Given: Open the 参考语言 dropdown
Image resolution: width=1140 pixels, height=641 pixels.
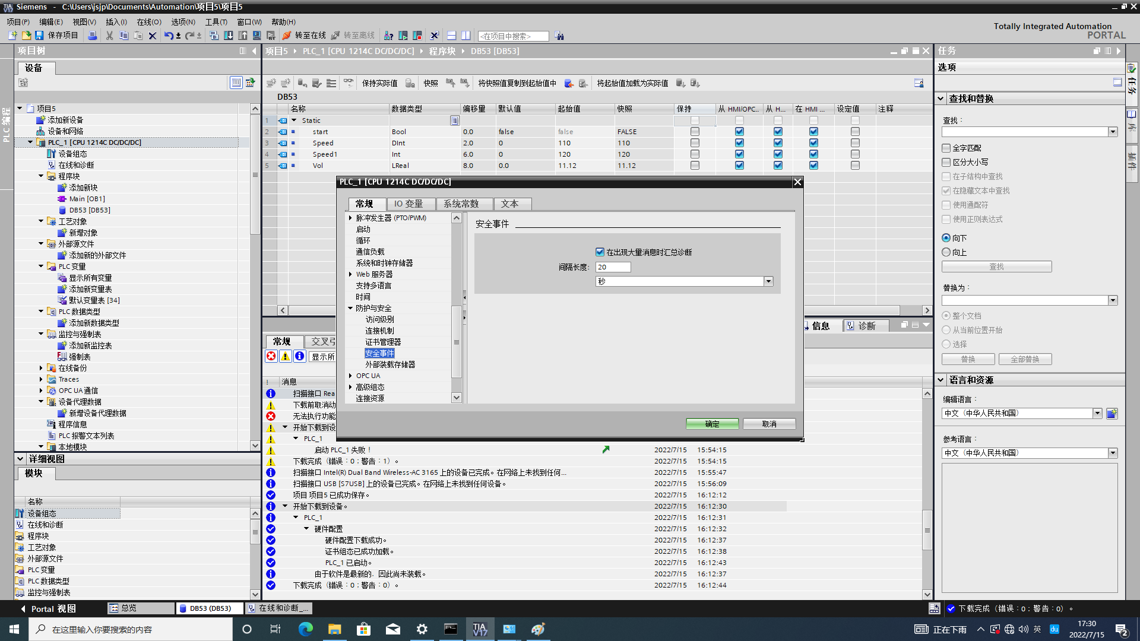Looking at the screenshot, I should pos(1113,453).
